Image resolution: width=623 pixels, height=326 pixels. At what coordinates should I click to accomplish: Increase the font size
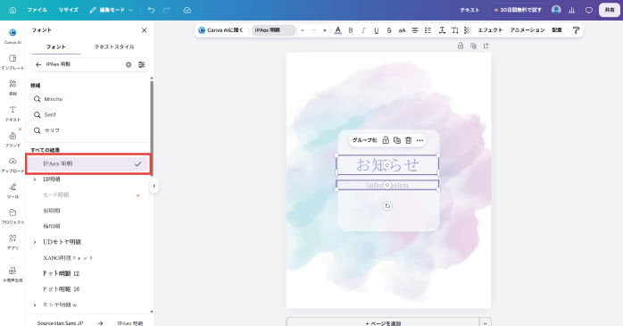(325, 30)
